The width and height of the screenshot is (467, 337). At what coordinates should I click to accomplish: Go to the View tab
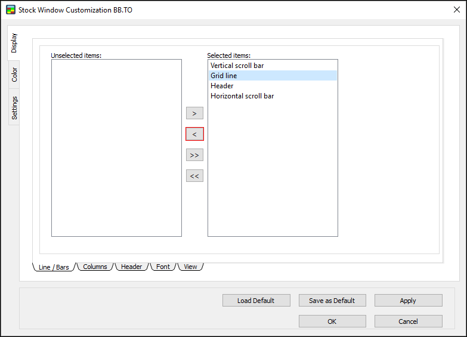pyautogui.click(x=190, y=267)
